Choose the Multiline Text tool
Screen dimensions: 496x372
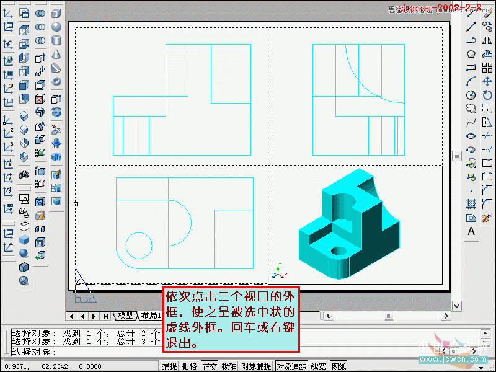pos(471,231)
